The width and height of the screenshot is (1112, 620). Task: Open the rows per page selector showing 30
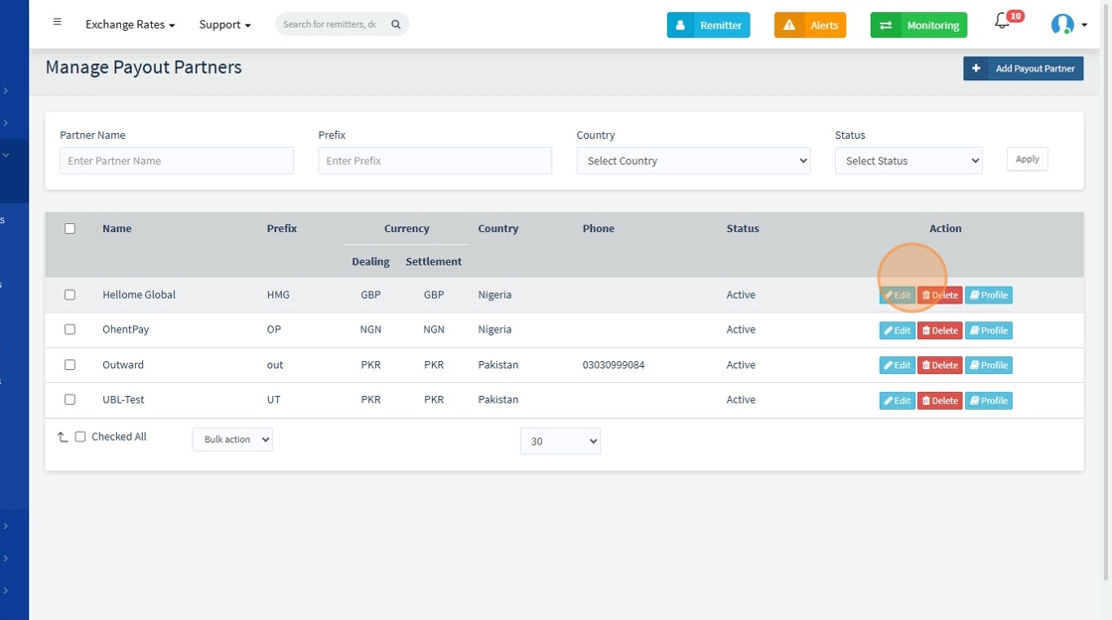pyautogui.click(x=560, y=440)
